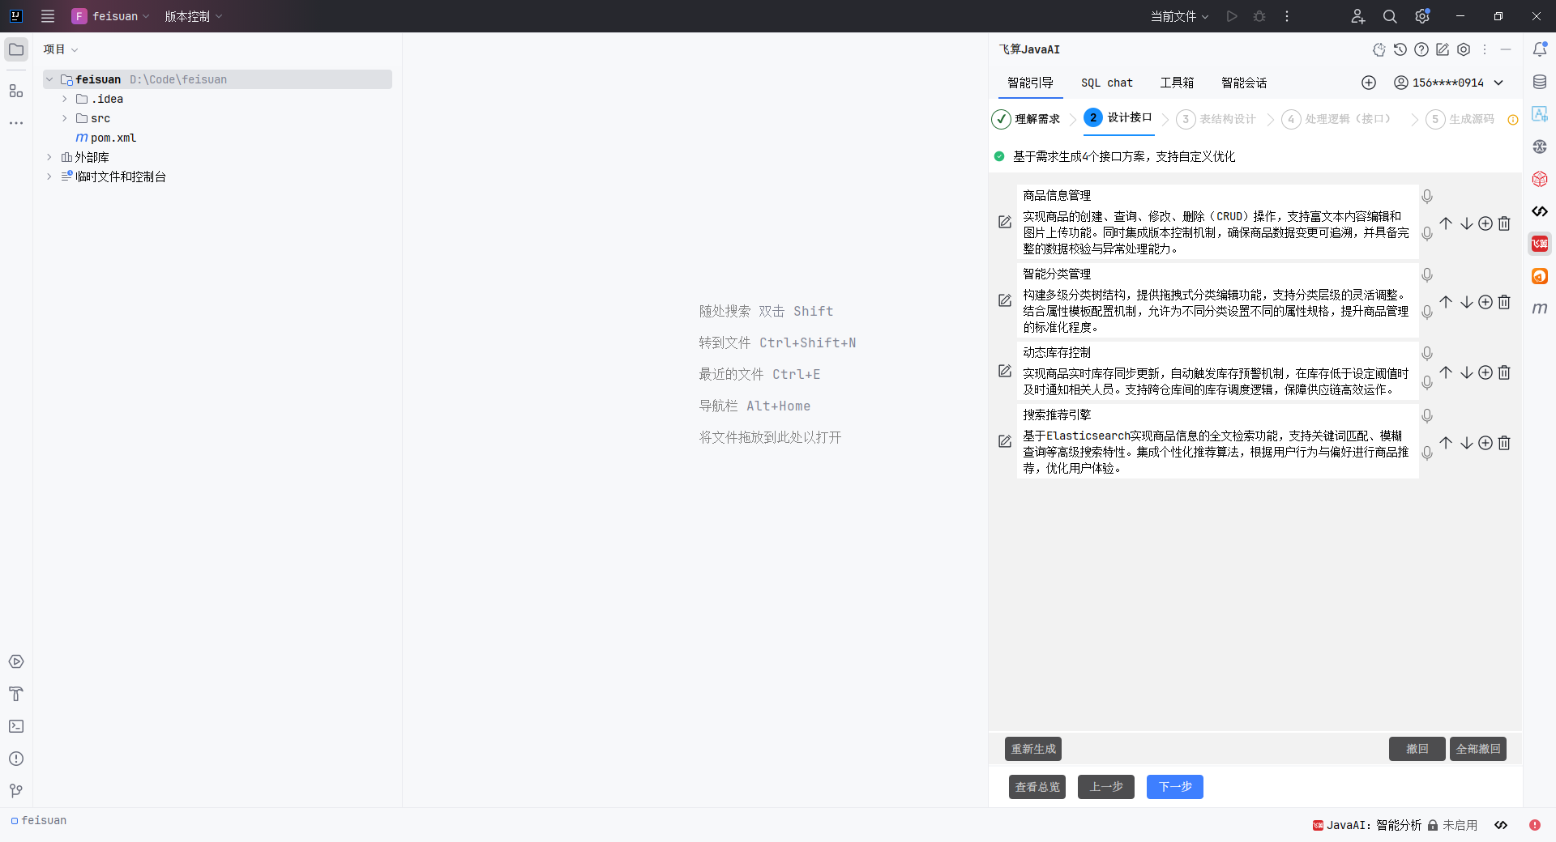Select the 飞算JavaAI icon in right sidebar

1539,244
